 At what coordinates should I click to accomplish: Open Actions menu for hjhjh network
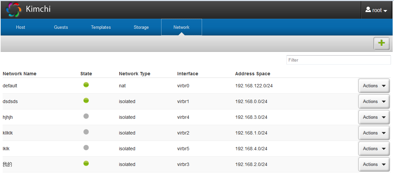pos(374,117)
